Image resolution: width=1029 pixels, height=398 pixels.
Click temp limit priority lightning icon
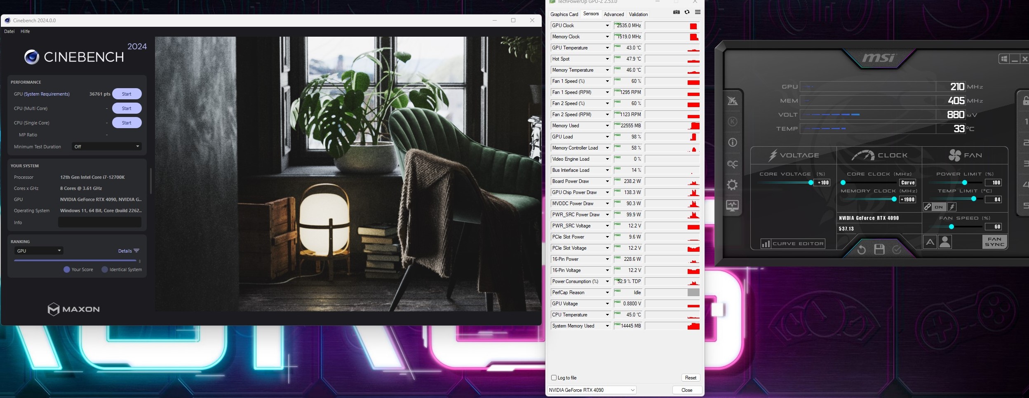952,207
